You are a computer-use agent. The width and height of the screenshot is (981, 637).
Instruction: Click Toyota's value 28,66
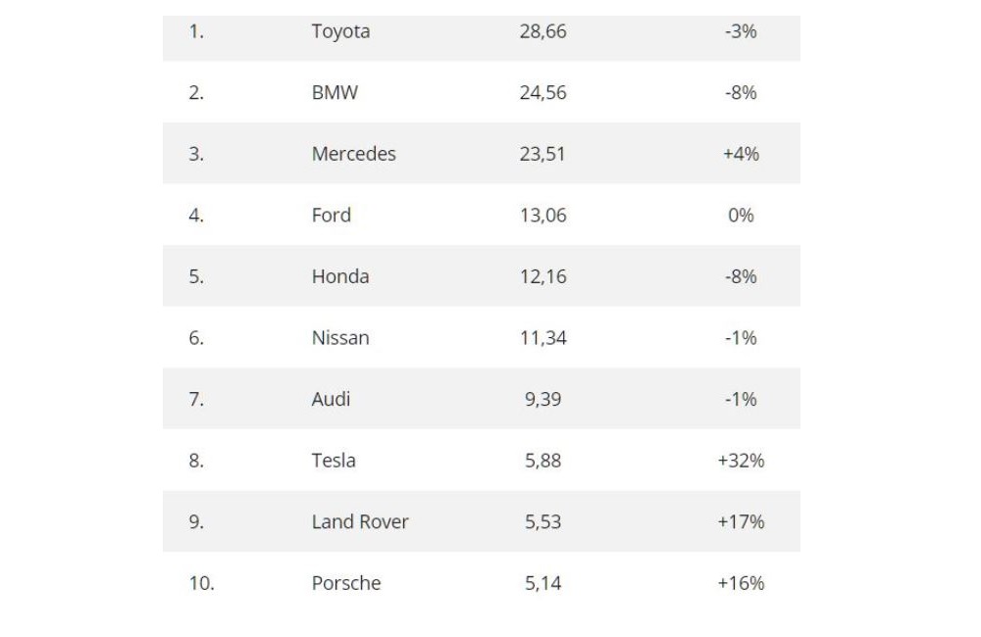pyautogui.click(x=542, y=31)
